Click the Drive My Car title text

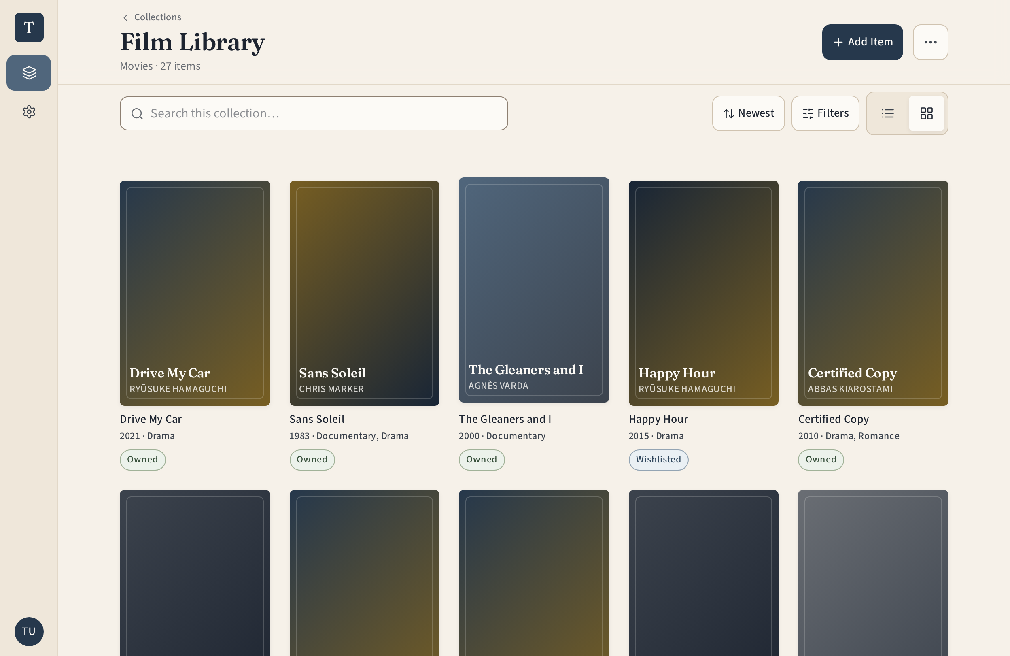151,419
